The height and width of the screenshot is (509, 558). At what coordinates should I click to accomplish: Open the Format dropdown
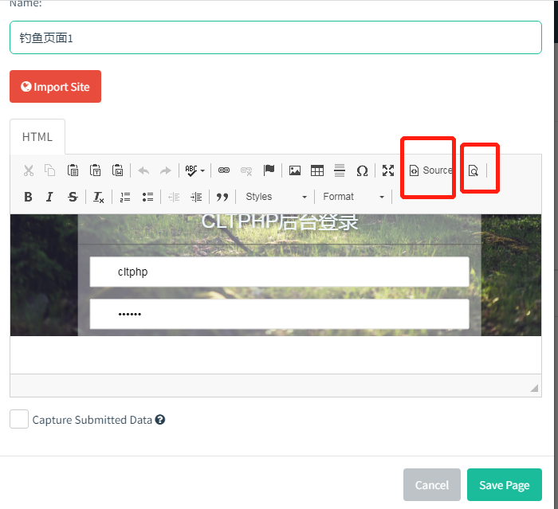coord(353,197)
